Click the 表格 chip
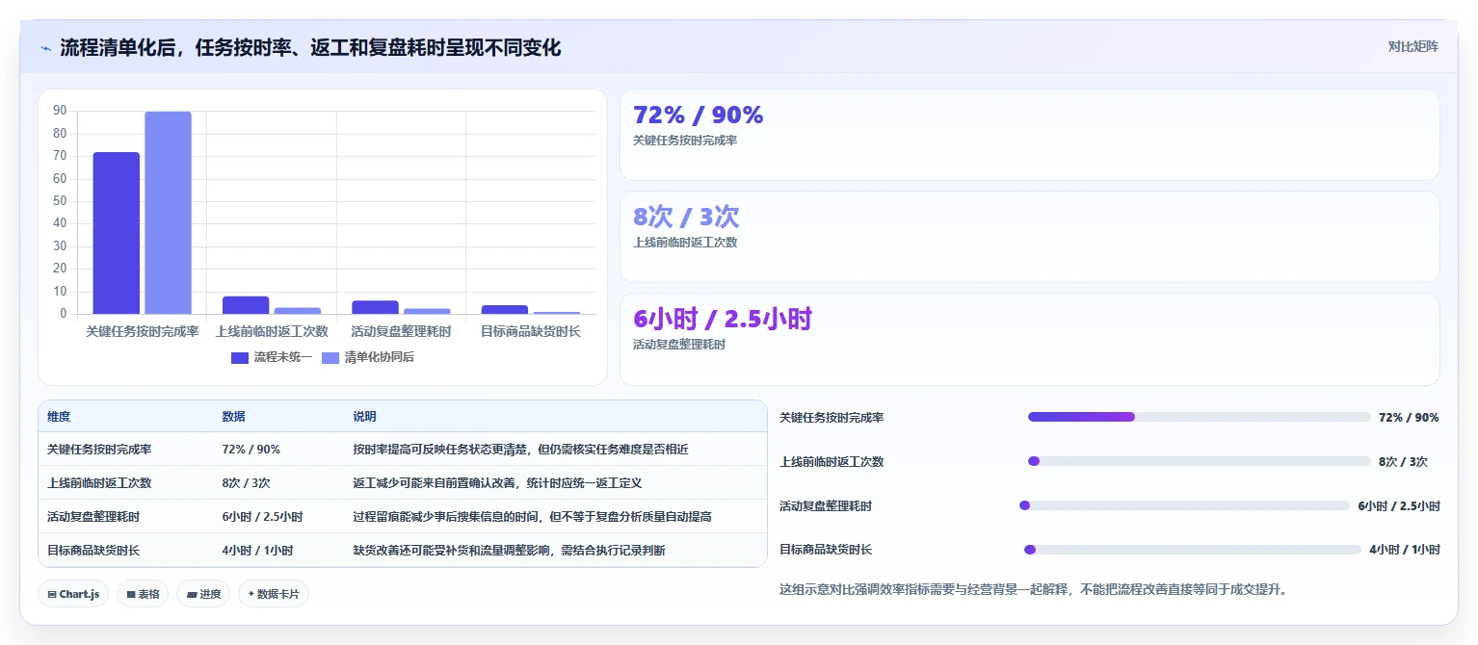The width and height of the screenshot is (1478, 645). coord(143,594)
